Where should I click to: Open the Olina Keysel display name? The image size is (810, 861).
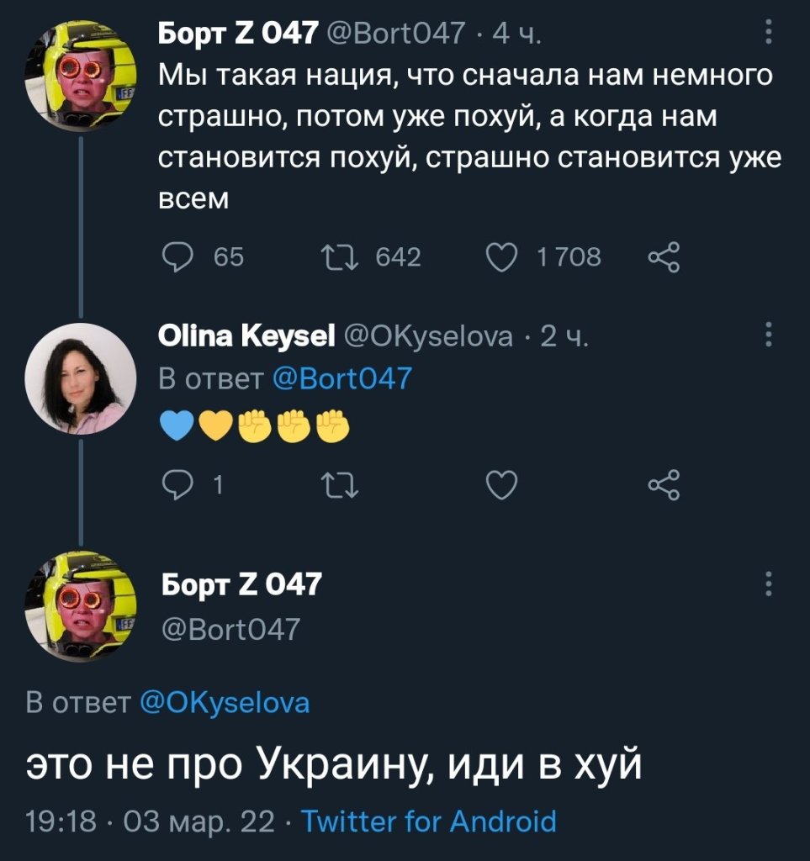[243, 337]
